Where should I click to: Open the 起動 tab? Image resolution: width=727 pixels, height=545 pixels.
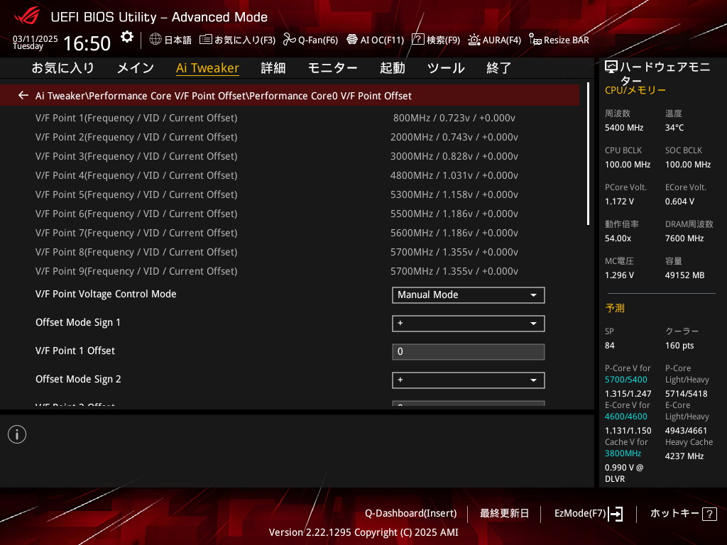(x=392, y=68)
